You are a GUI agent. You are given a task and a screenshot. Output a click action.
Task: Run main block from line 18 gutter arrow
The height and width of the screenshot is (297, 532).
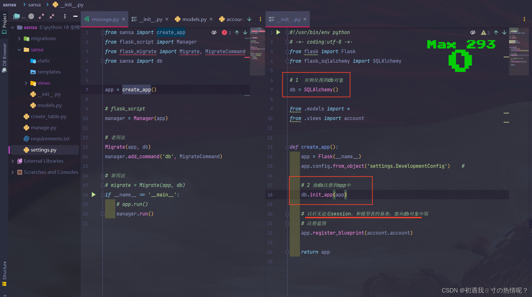(94, 194)
